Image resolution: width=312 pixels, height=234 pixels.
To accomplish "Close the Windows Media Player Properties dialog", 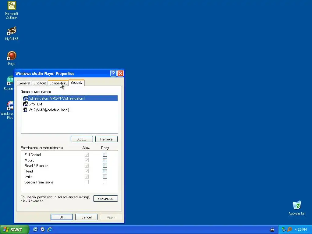I will [120, 73].
